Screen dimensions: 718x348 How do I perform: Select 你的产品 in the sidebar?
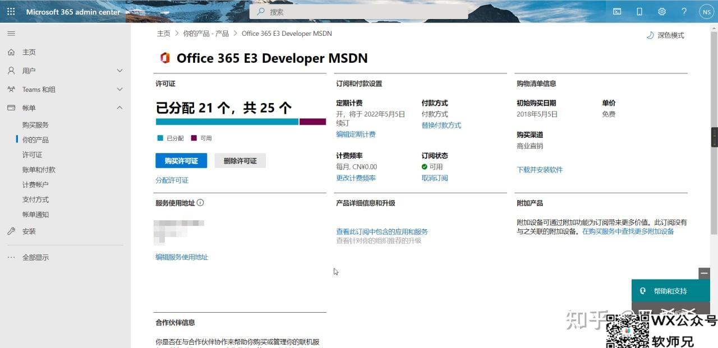pos(35,140)
